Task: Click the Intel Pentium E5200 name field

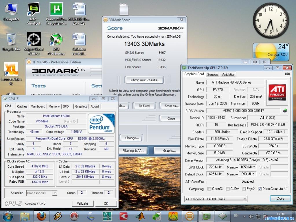Action: tap(56, 116)
